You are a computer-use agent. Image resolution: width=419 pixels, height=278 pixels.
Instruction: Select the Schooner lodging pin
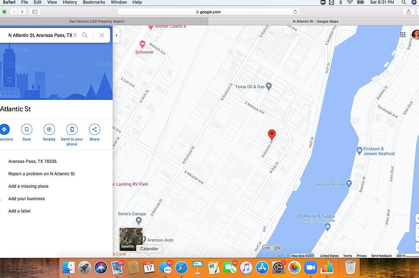tap(142, 45)
